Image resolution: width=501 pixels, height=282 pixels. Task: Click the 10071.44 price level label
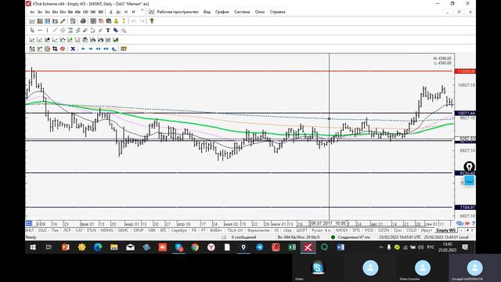click(x=466, y=113)
